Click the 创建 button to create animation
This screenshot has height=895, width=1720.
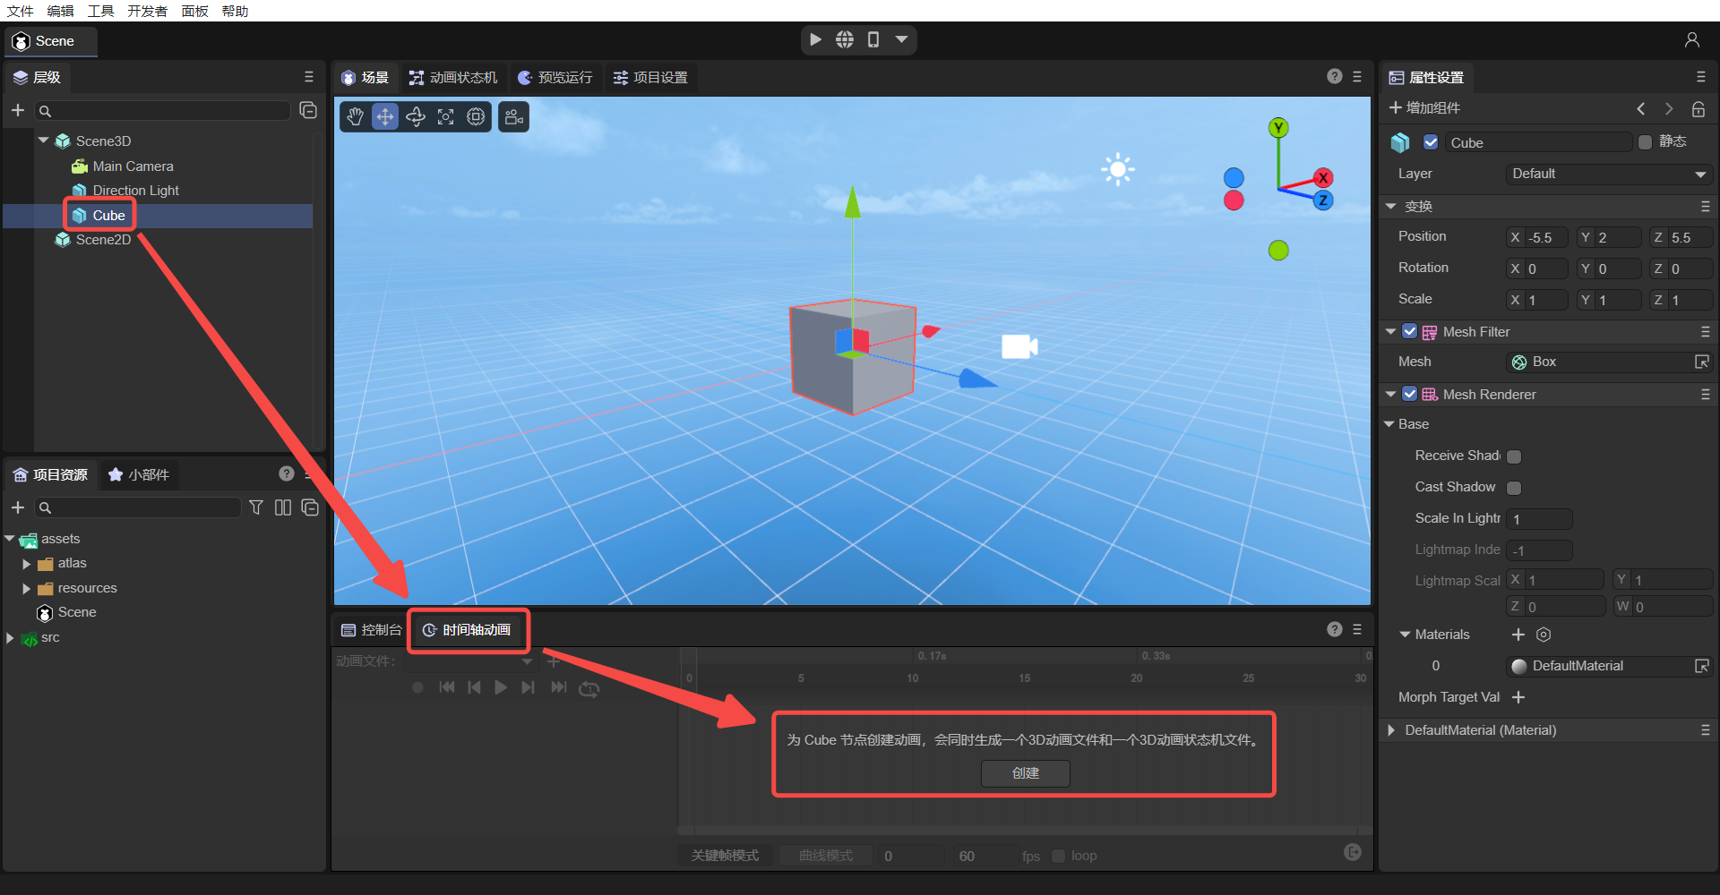[x=1025, y=773]
